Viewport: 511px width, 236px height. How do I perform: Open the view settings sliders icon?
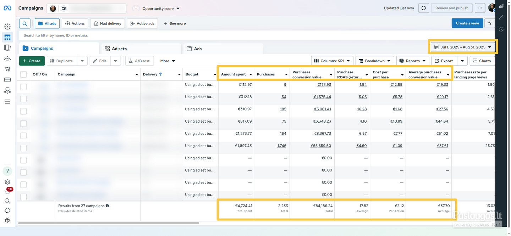point(490,23)
